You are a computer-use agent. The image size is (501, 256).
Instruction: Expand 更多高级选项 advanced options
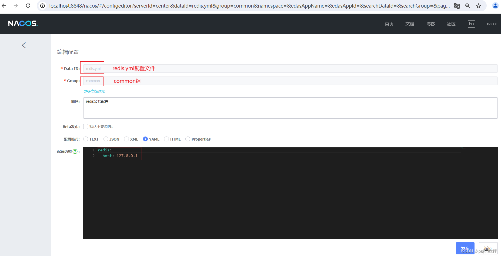(x=94, y=91)
